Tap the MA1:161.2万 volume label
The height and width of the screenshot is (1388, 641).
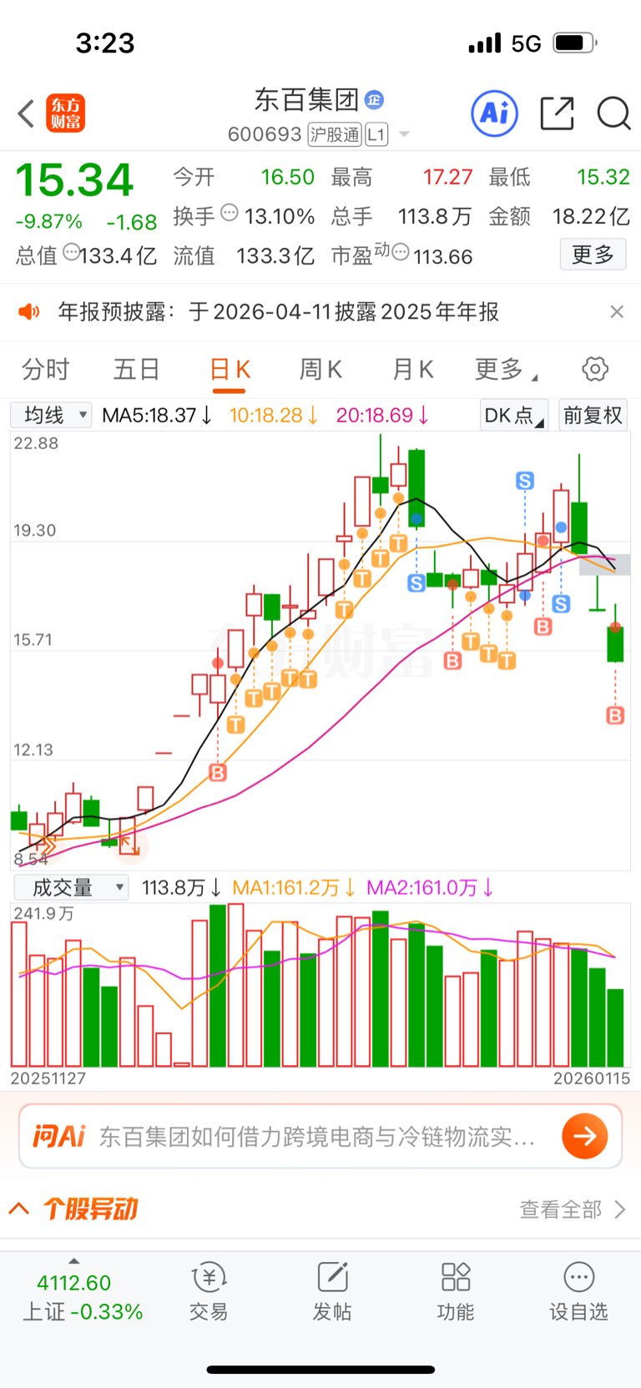(x=294, y=888)
